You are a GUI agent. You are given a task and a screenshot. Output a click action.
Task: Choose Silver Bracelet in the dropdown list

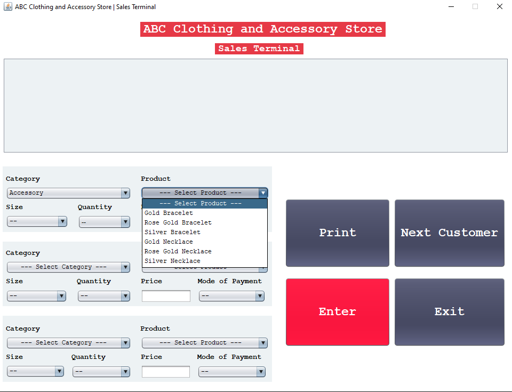click(x=205, y=232)
